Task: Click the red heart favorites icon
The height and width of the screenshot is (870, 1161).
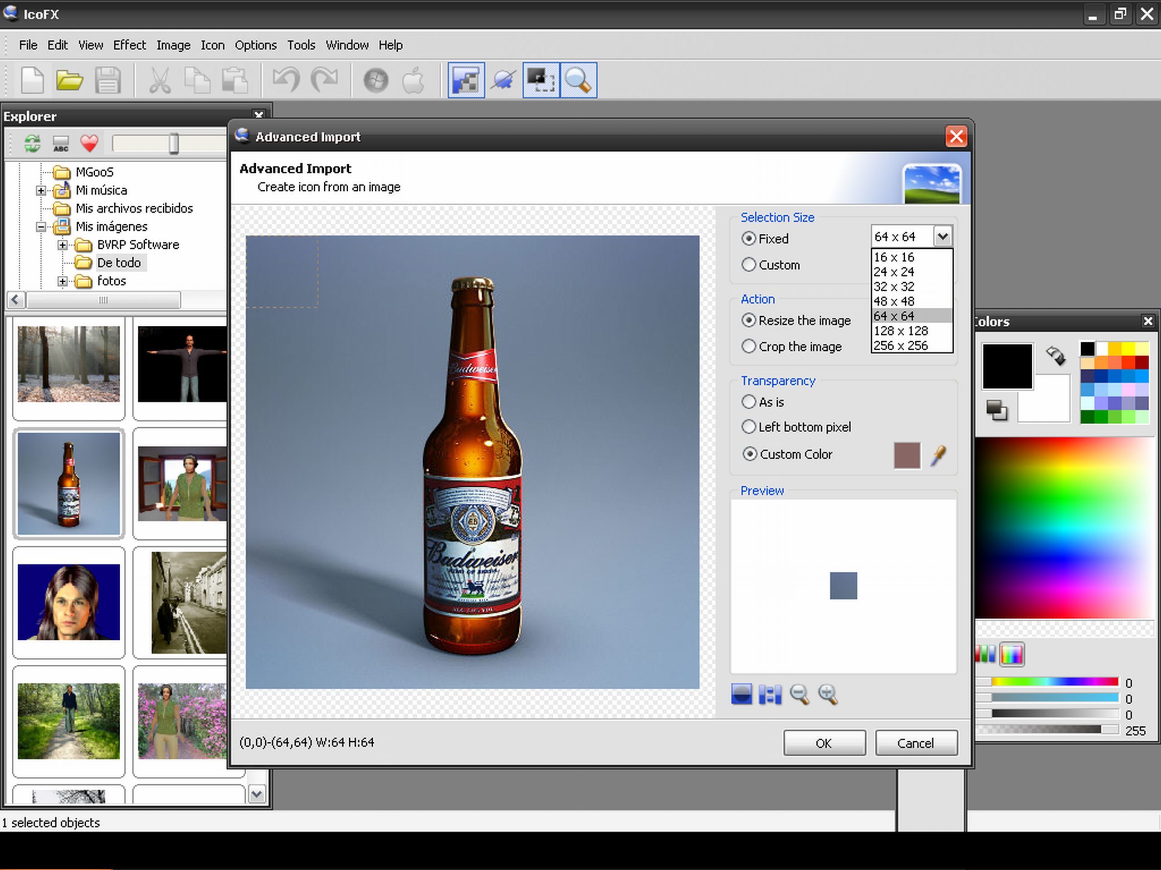Action: click(x=89, y=143)
